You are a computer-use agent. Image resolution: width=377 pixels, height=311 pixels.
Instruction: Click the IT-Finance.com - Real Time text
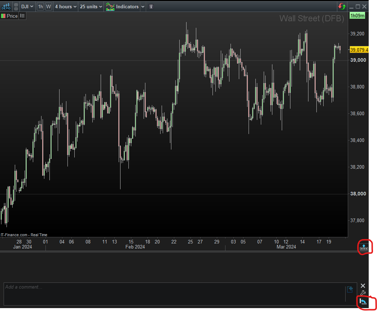pyautogui.click(x=24, y=235)
